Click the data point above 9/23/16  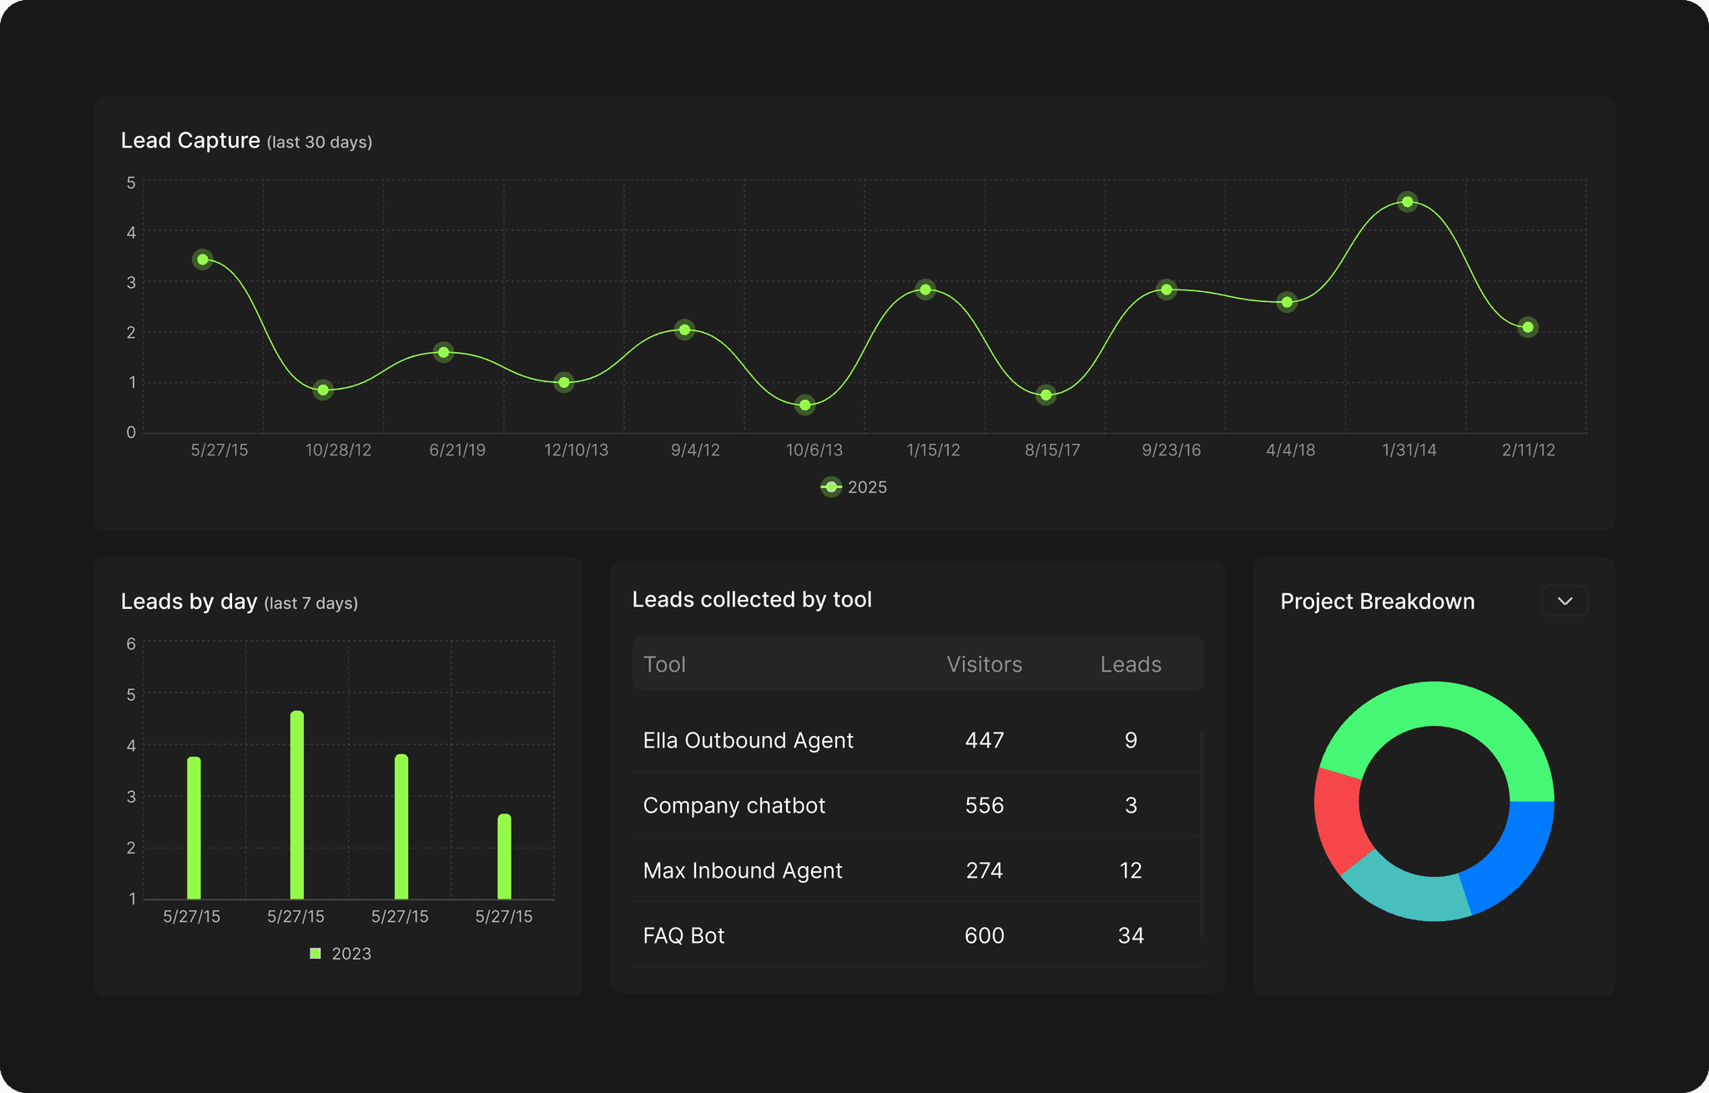coord(1167,290)
